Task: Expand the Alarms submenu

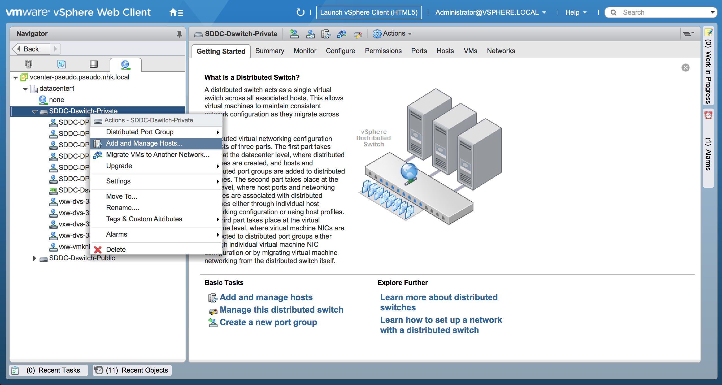Action: click(156, 234)
